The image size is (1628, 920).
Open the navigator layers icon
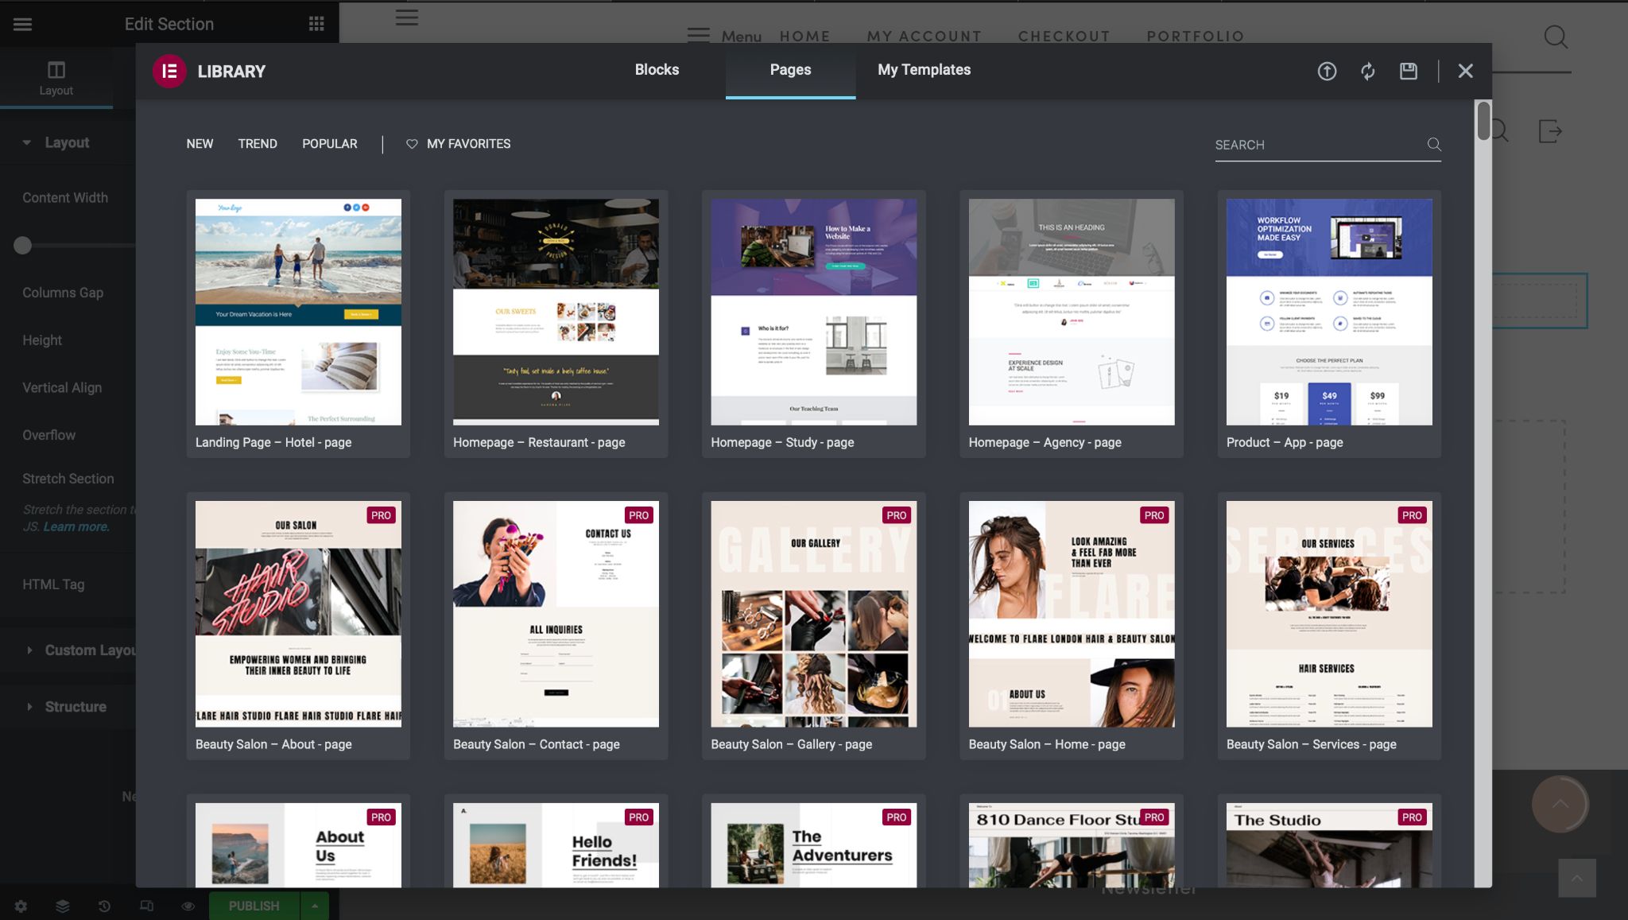pyautogui.click(x=63, y=906)
